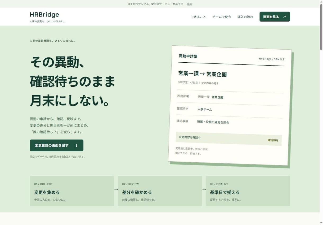Navigate to 導入の流れ
The image size is (323, 225).
[245, 17]
